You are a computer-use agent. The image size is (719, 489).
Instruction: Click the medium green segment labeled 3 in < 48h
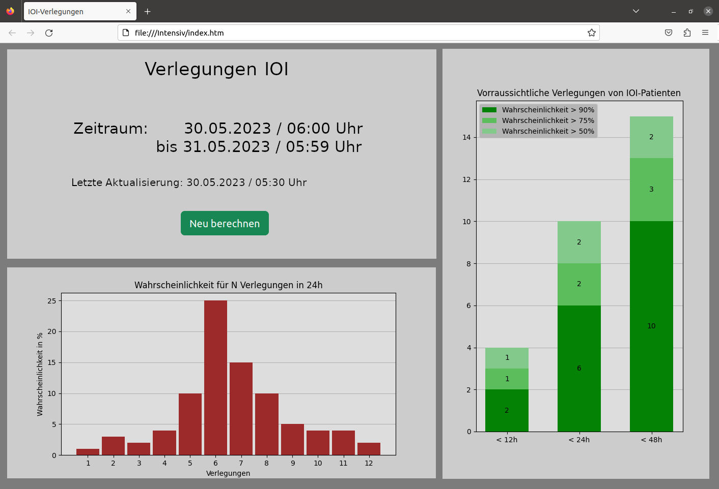(651, 190)
